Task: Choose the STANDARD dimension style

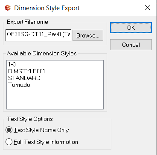Action: (x=24, y=78)
